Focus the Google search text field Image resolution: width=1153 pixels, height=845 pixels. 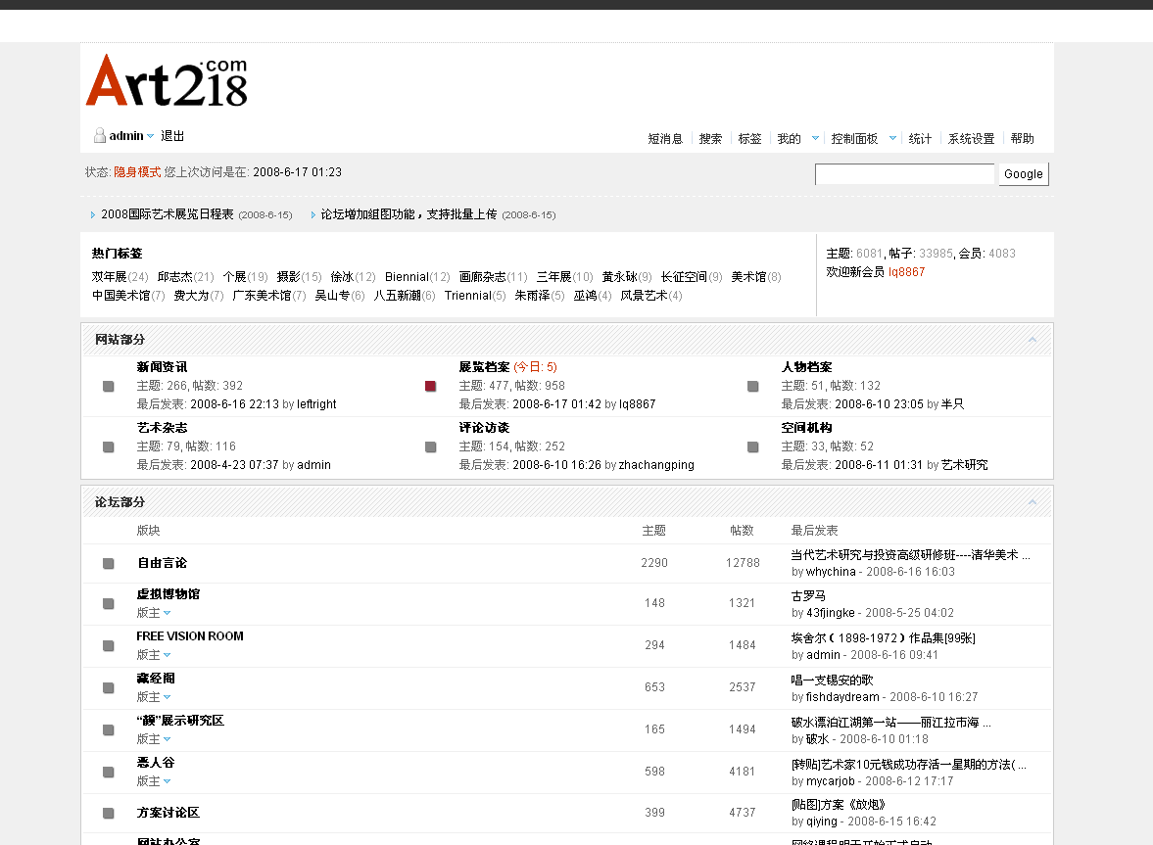(904, 174)
